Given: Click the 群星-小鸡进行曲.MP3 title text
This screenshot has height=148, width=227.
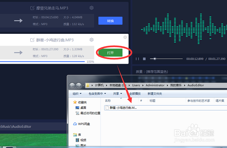Looking at the screenshot, I should (x=55, y=40).
